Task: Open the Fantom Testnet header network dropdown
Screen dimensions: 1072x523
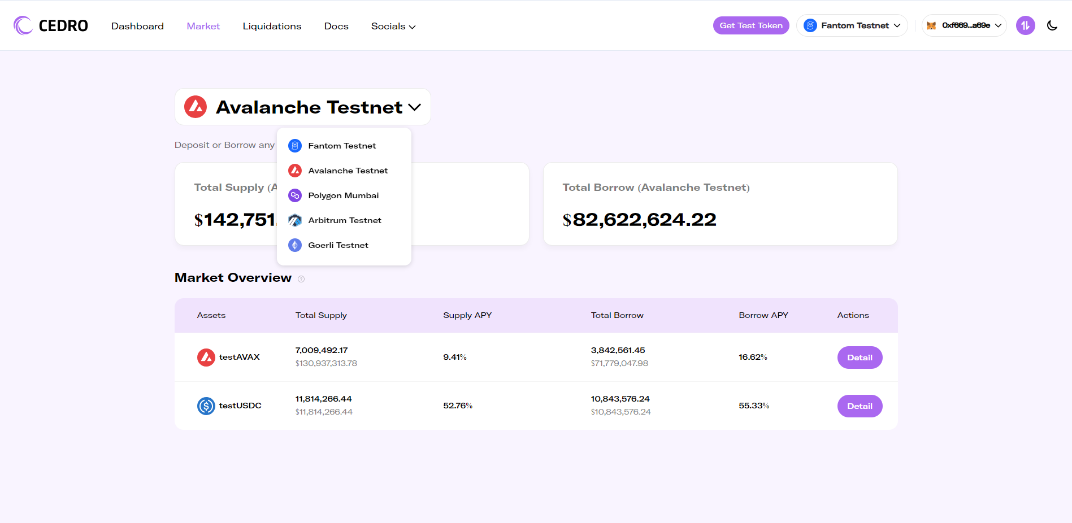Action: click(x=852, y=25)
